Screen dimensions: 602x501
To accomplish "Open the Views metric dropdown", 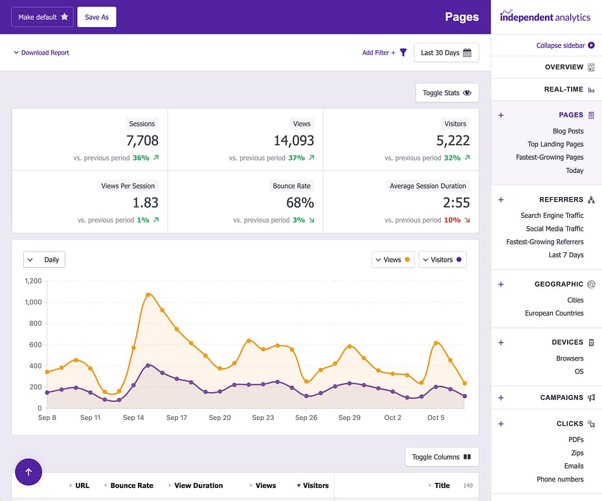I will pos(393,260).
